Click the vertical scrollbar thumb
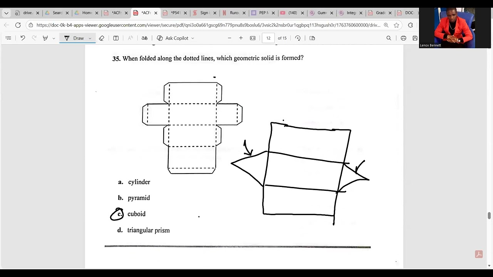This screenshot has width=493, height=277. click(x=489, y=215)
